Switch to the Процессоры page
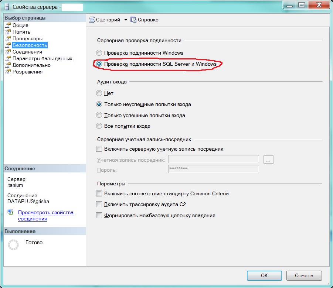333x288 pixels. (x=27, y=38)
